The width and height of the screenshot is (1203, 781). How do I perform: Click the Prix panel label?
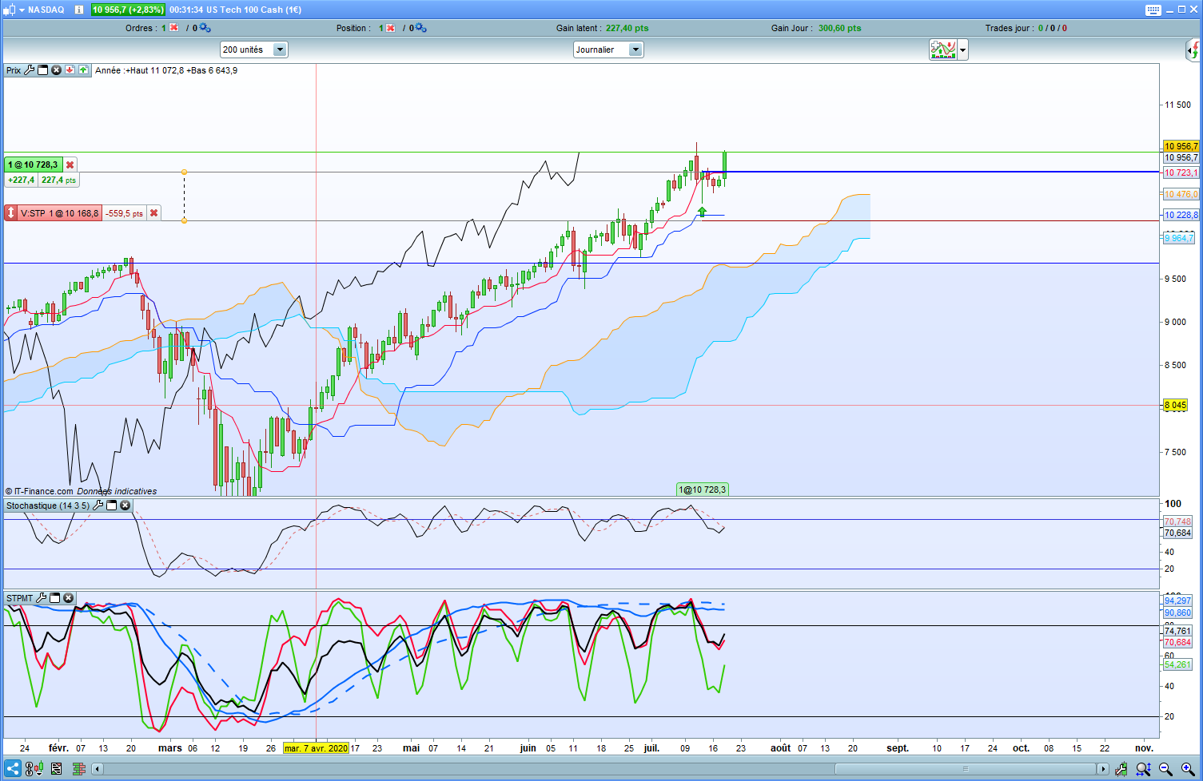14,70
